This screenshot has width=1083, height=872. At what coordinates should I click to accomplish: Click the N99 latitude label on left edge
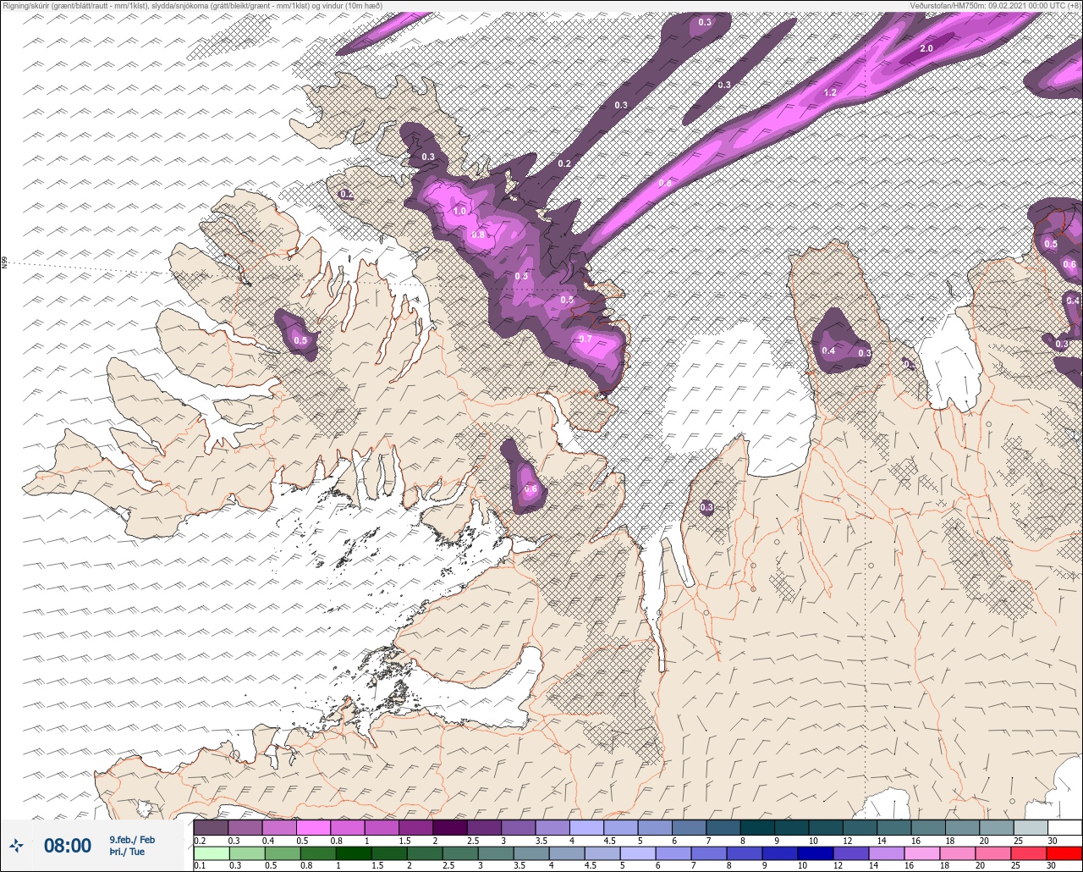coord(5,263)
